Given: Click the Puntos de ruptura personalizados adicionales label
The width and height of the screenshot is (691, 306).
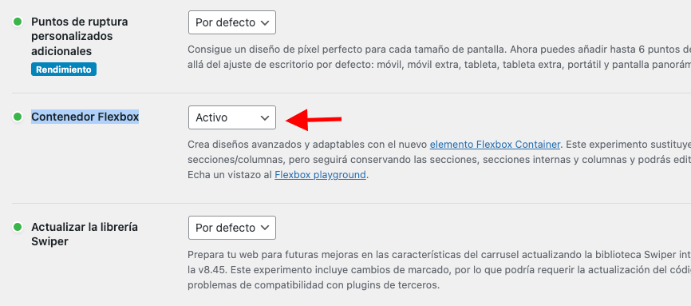Looking at the screenshot, I should pyautogui.click(x=80, y=36).
